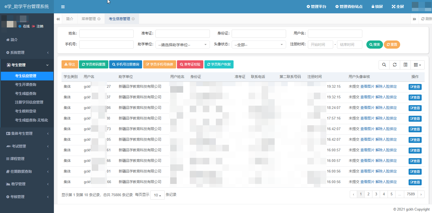Select 考生成绩查询 in the sidebar
Viewport: 432px width, 213px height.
coord(26,93)
